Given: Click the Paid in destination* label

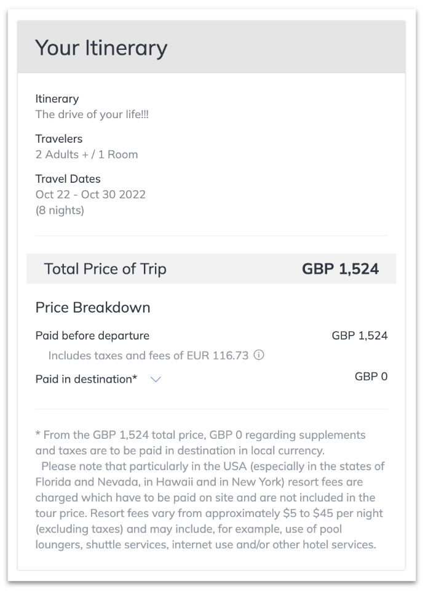Looking at the screenshot, I should click(x=87, y=379).
